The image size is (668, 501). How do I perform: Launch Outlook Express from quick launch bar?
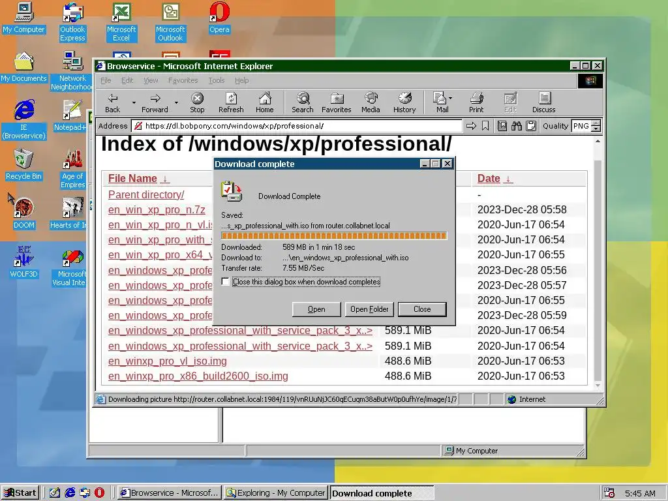85,493
